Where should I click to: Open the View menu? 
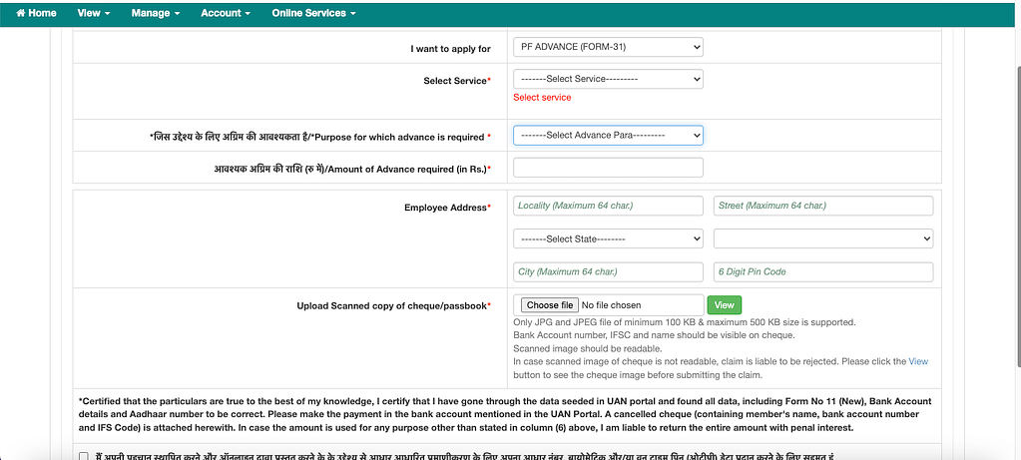tap(93, 13)
